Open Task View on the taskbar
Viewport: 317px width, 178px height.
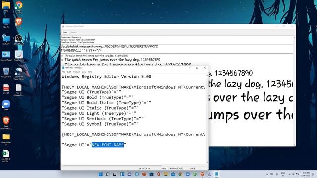click(x=115, y=174)
